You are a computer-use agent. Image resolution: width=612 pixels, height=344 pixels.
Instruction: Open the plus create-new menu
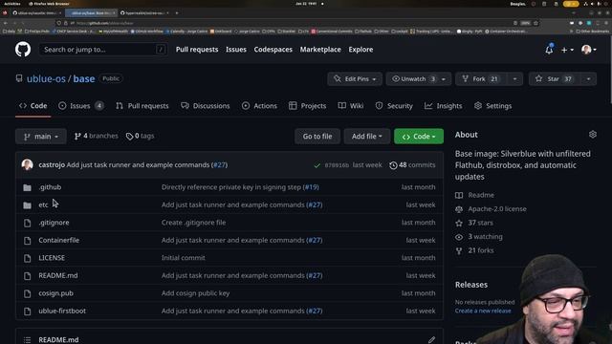(x=567, y=50)
